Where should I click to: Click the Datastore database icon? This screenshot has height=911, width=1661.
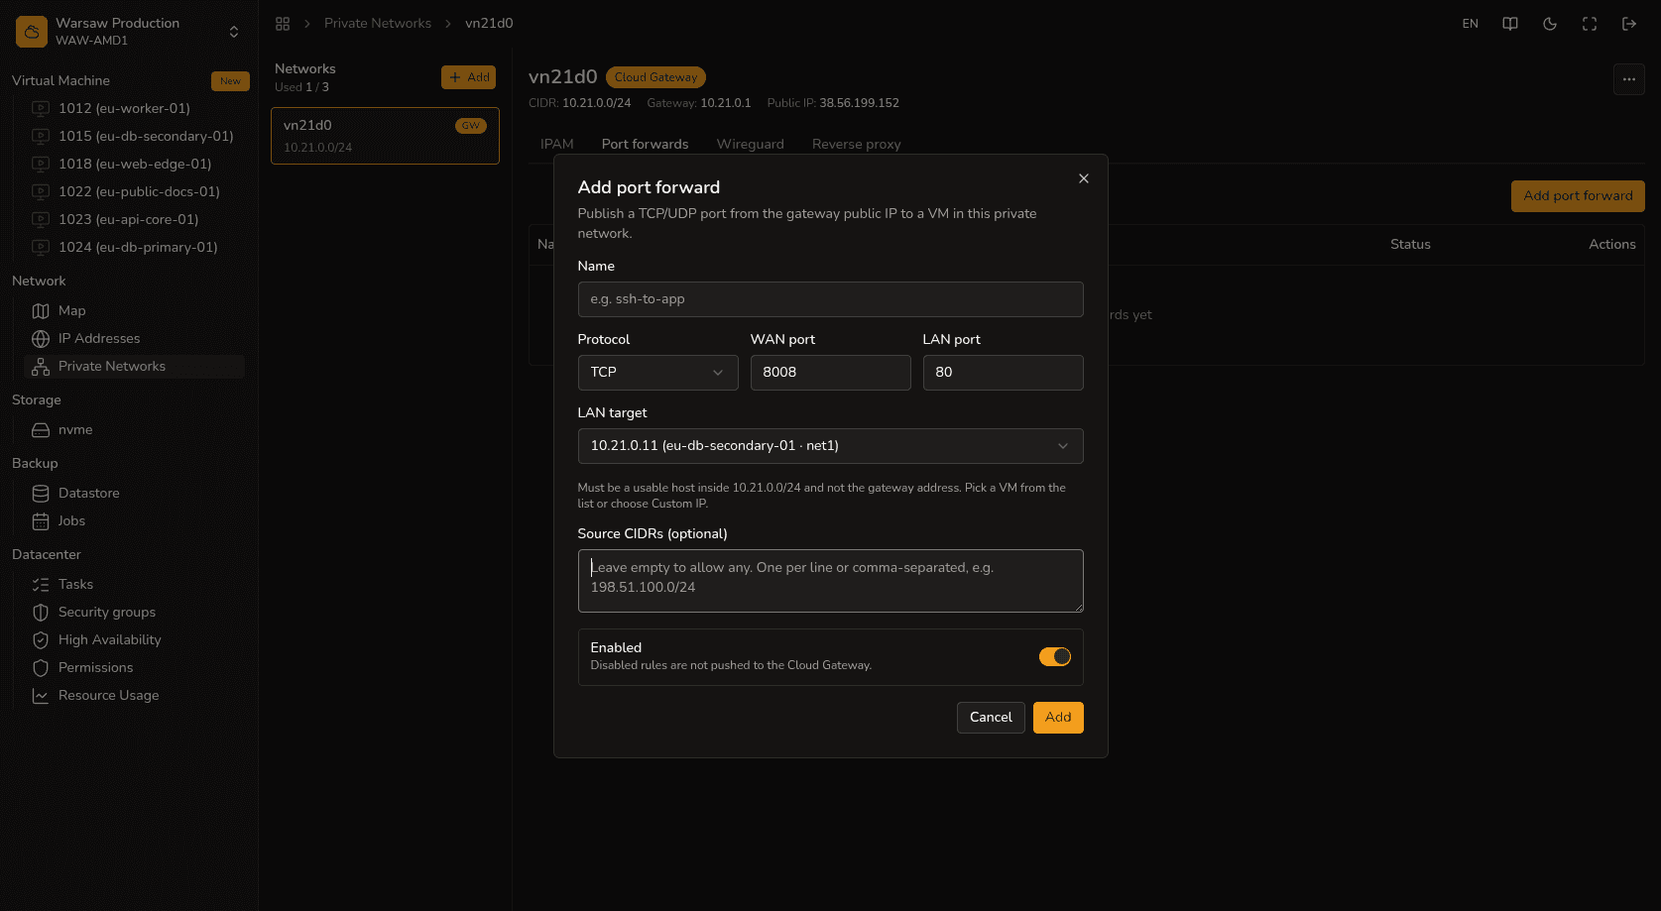pos(41,494)
